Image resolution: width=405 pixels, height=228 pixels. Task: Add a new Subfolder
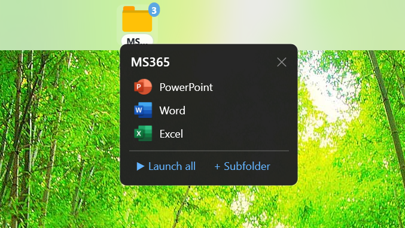(x=242, y=166)
